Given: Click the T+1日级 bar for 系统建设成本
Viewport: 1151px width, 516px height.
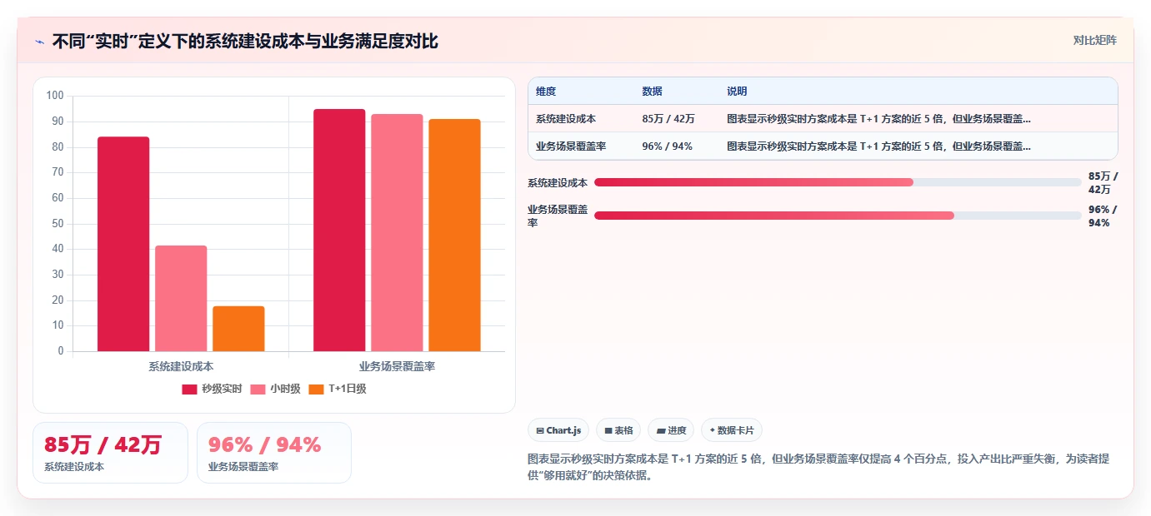Looking at the screenshot, I should 238,329.
